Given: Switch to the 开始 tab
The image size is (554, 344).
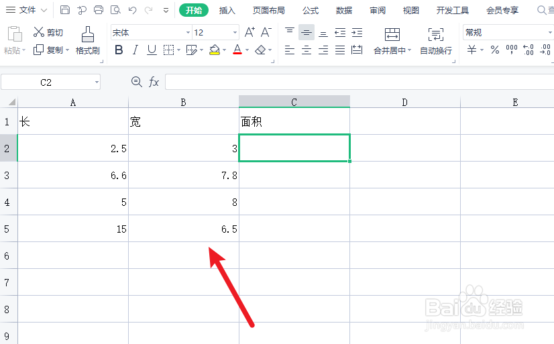Looking at the screenshot, I should 194,10.
